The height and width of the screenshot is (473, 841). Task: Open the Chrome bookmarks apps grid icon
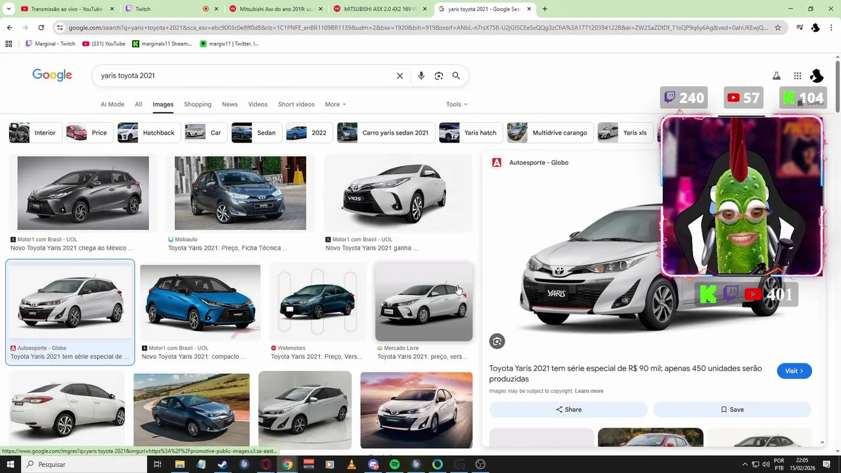coord(9,44)
